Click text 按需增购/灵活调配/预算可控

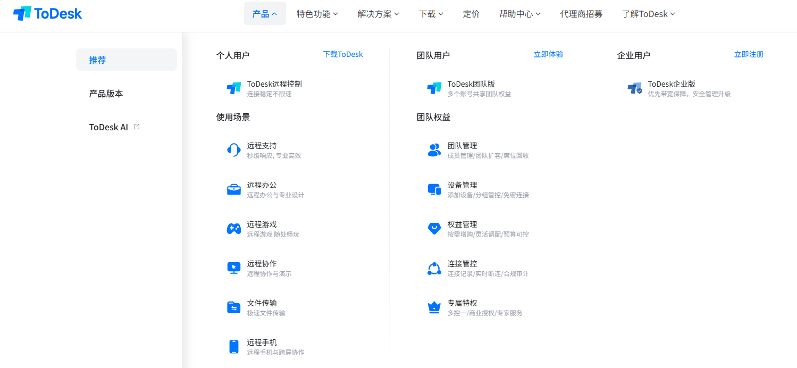(489, 235)
